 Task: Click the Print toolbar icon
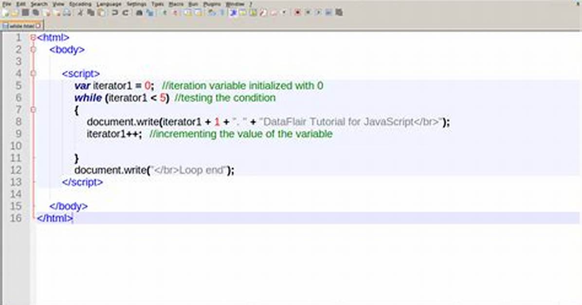pos(67,13)
